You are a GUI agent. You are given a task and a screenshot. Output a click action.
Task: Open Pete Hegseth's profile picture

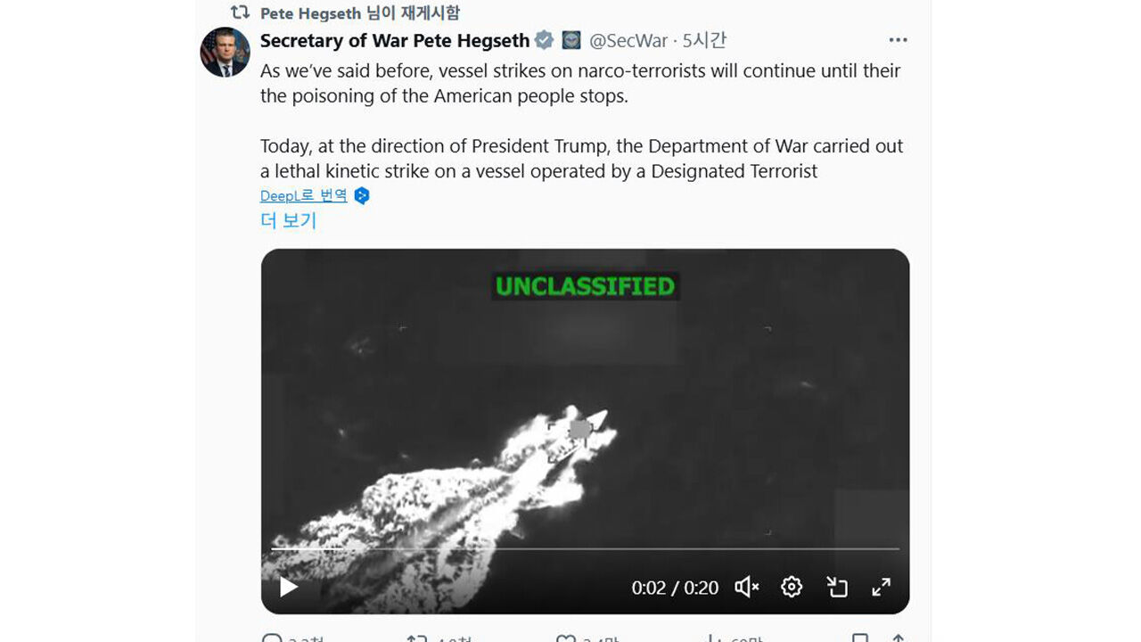pos(225,52)
